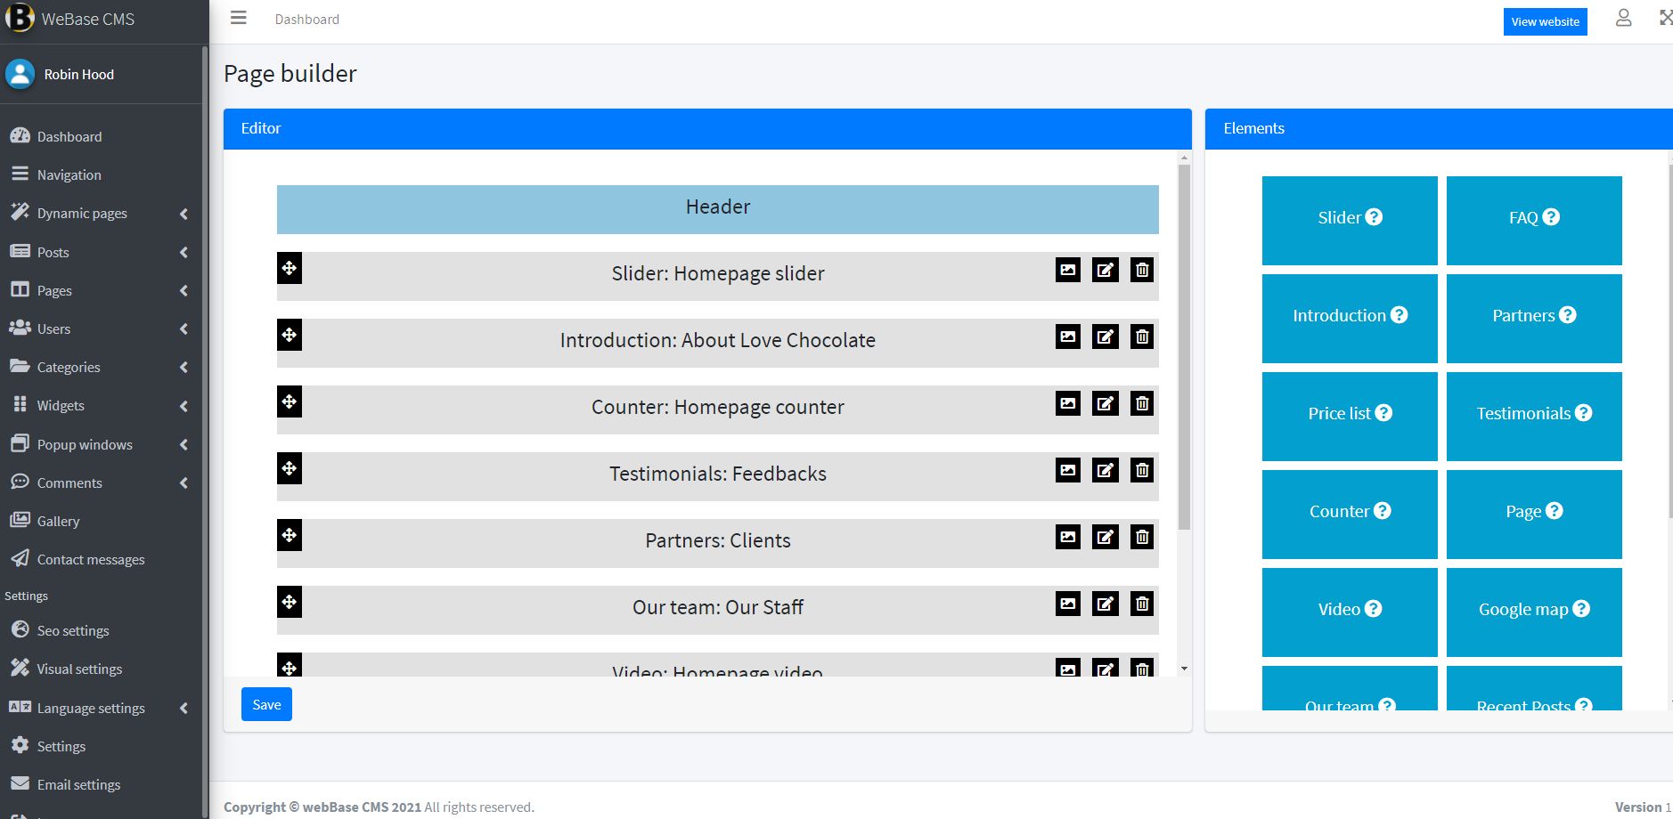Delete the Homepage slider row
Screen dimensions: 1673x819
click(1141, 270)
